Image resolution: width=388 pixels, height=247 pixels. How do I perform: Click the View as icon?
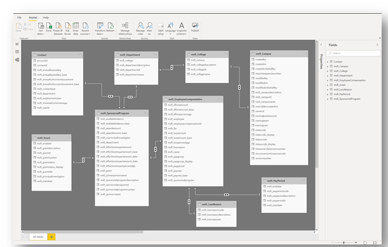(149, 25)
